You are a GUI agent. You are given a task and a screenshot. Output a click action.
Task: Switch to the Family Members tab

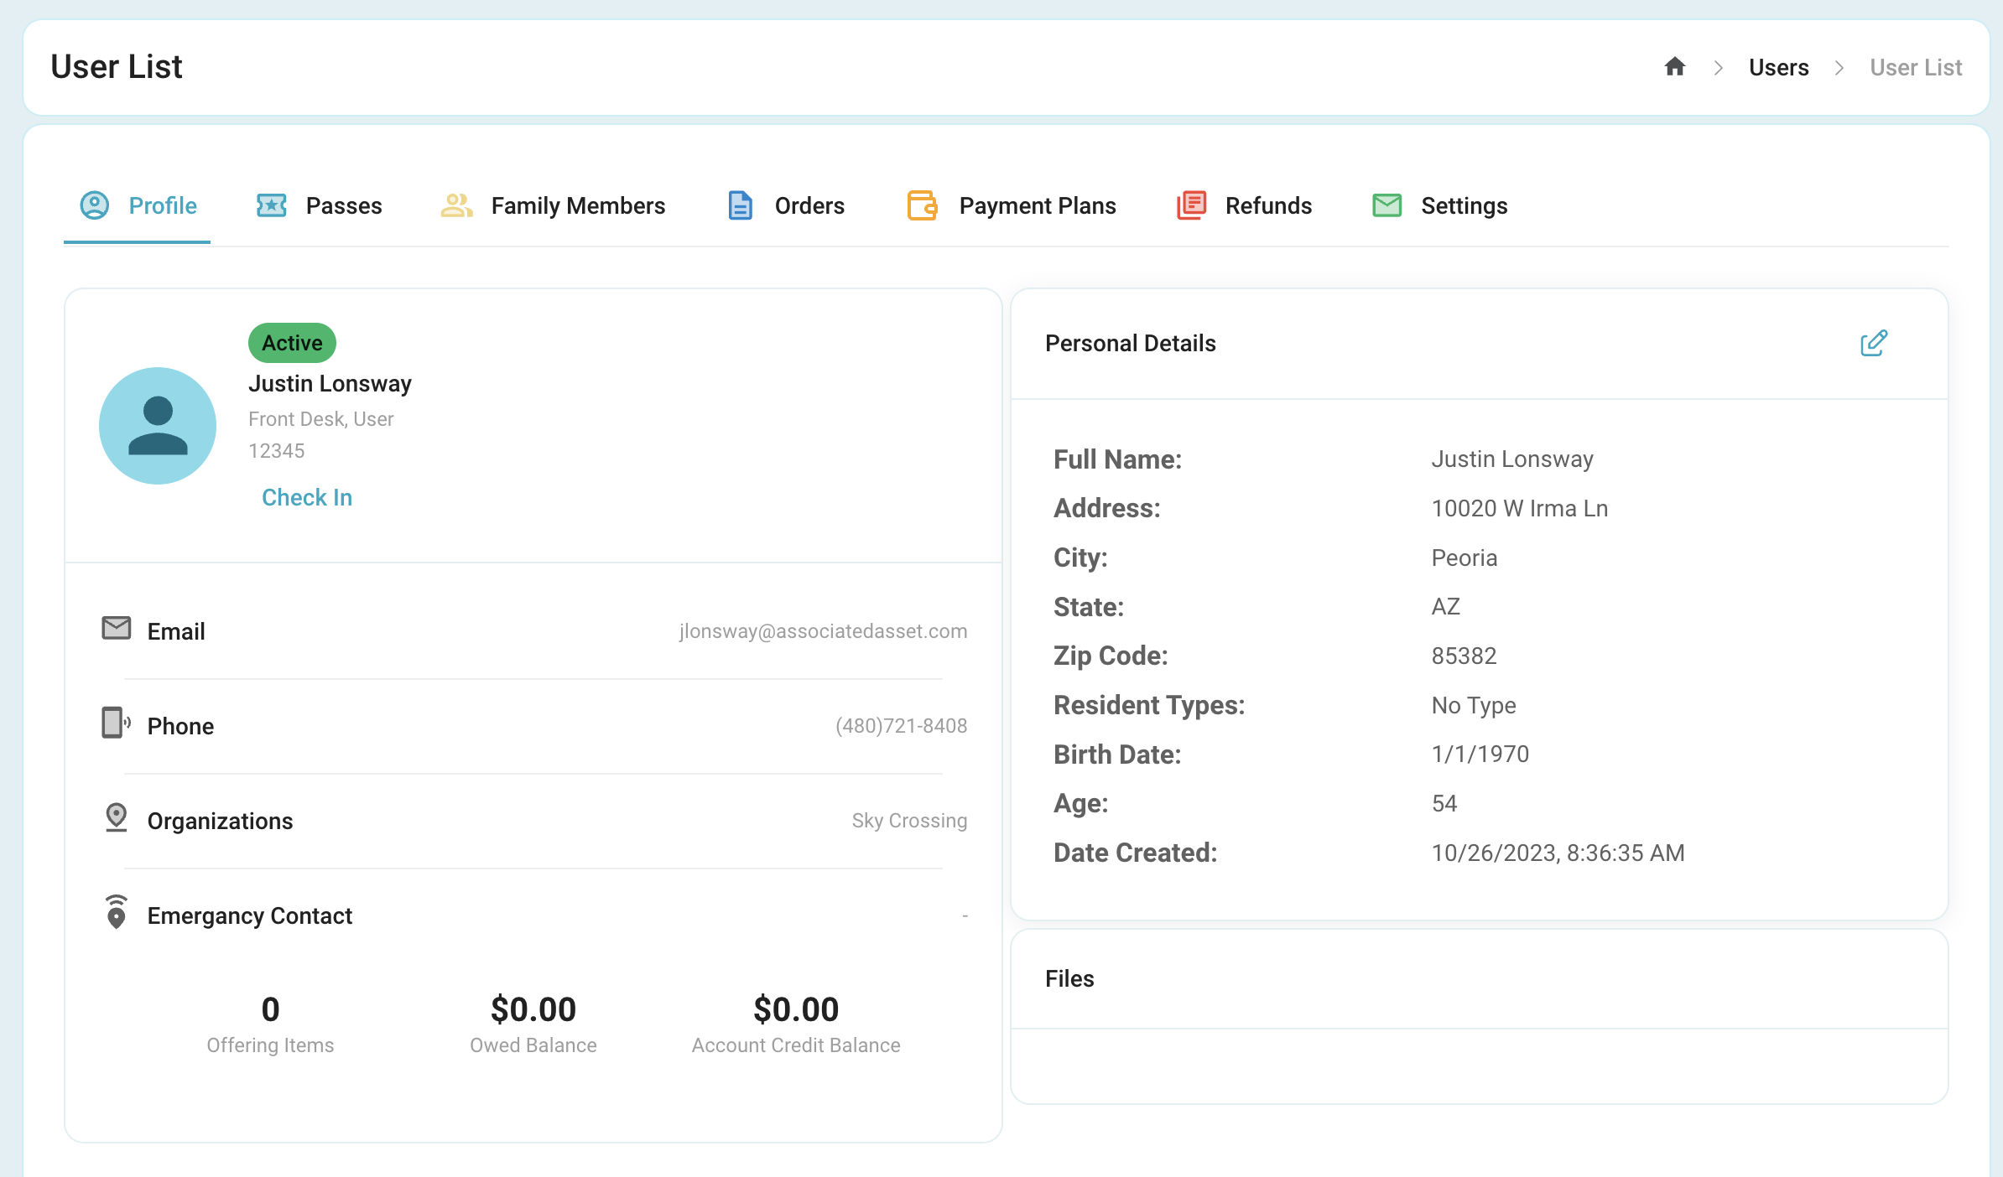553,205
